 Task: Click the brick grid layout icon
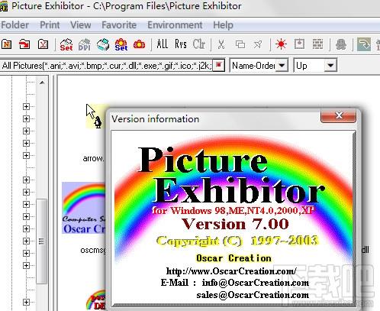click(x=317, y=44)
